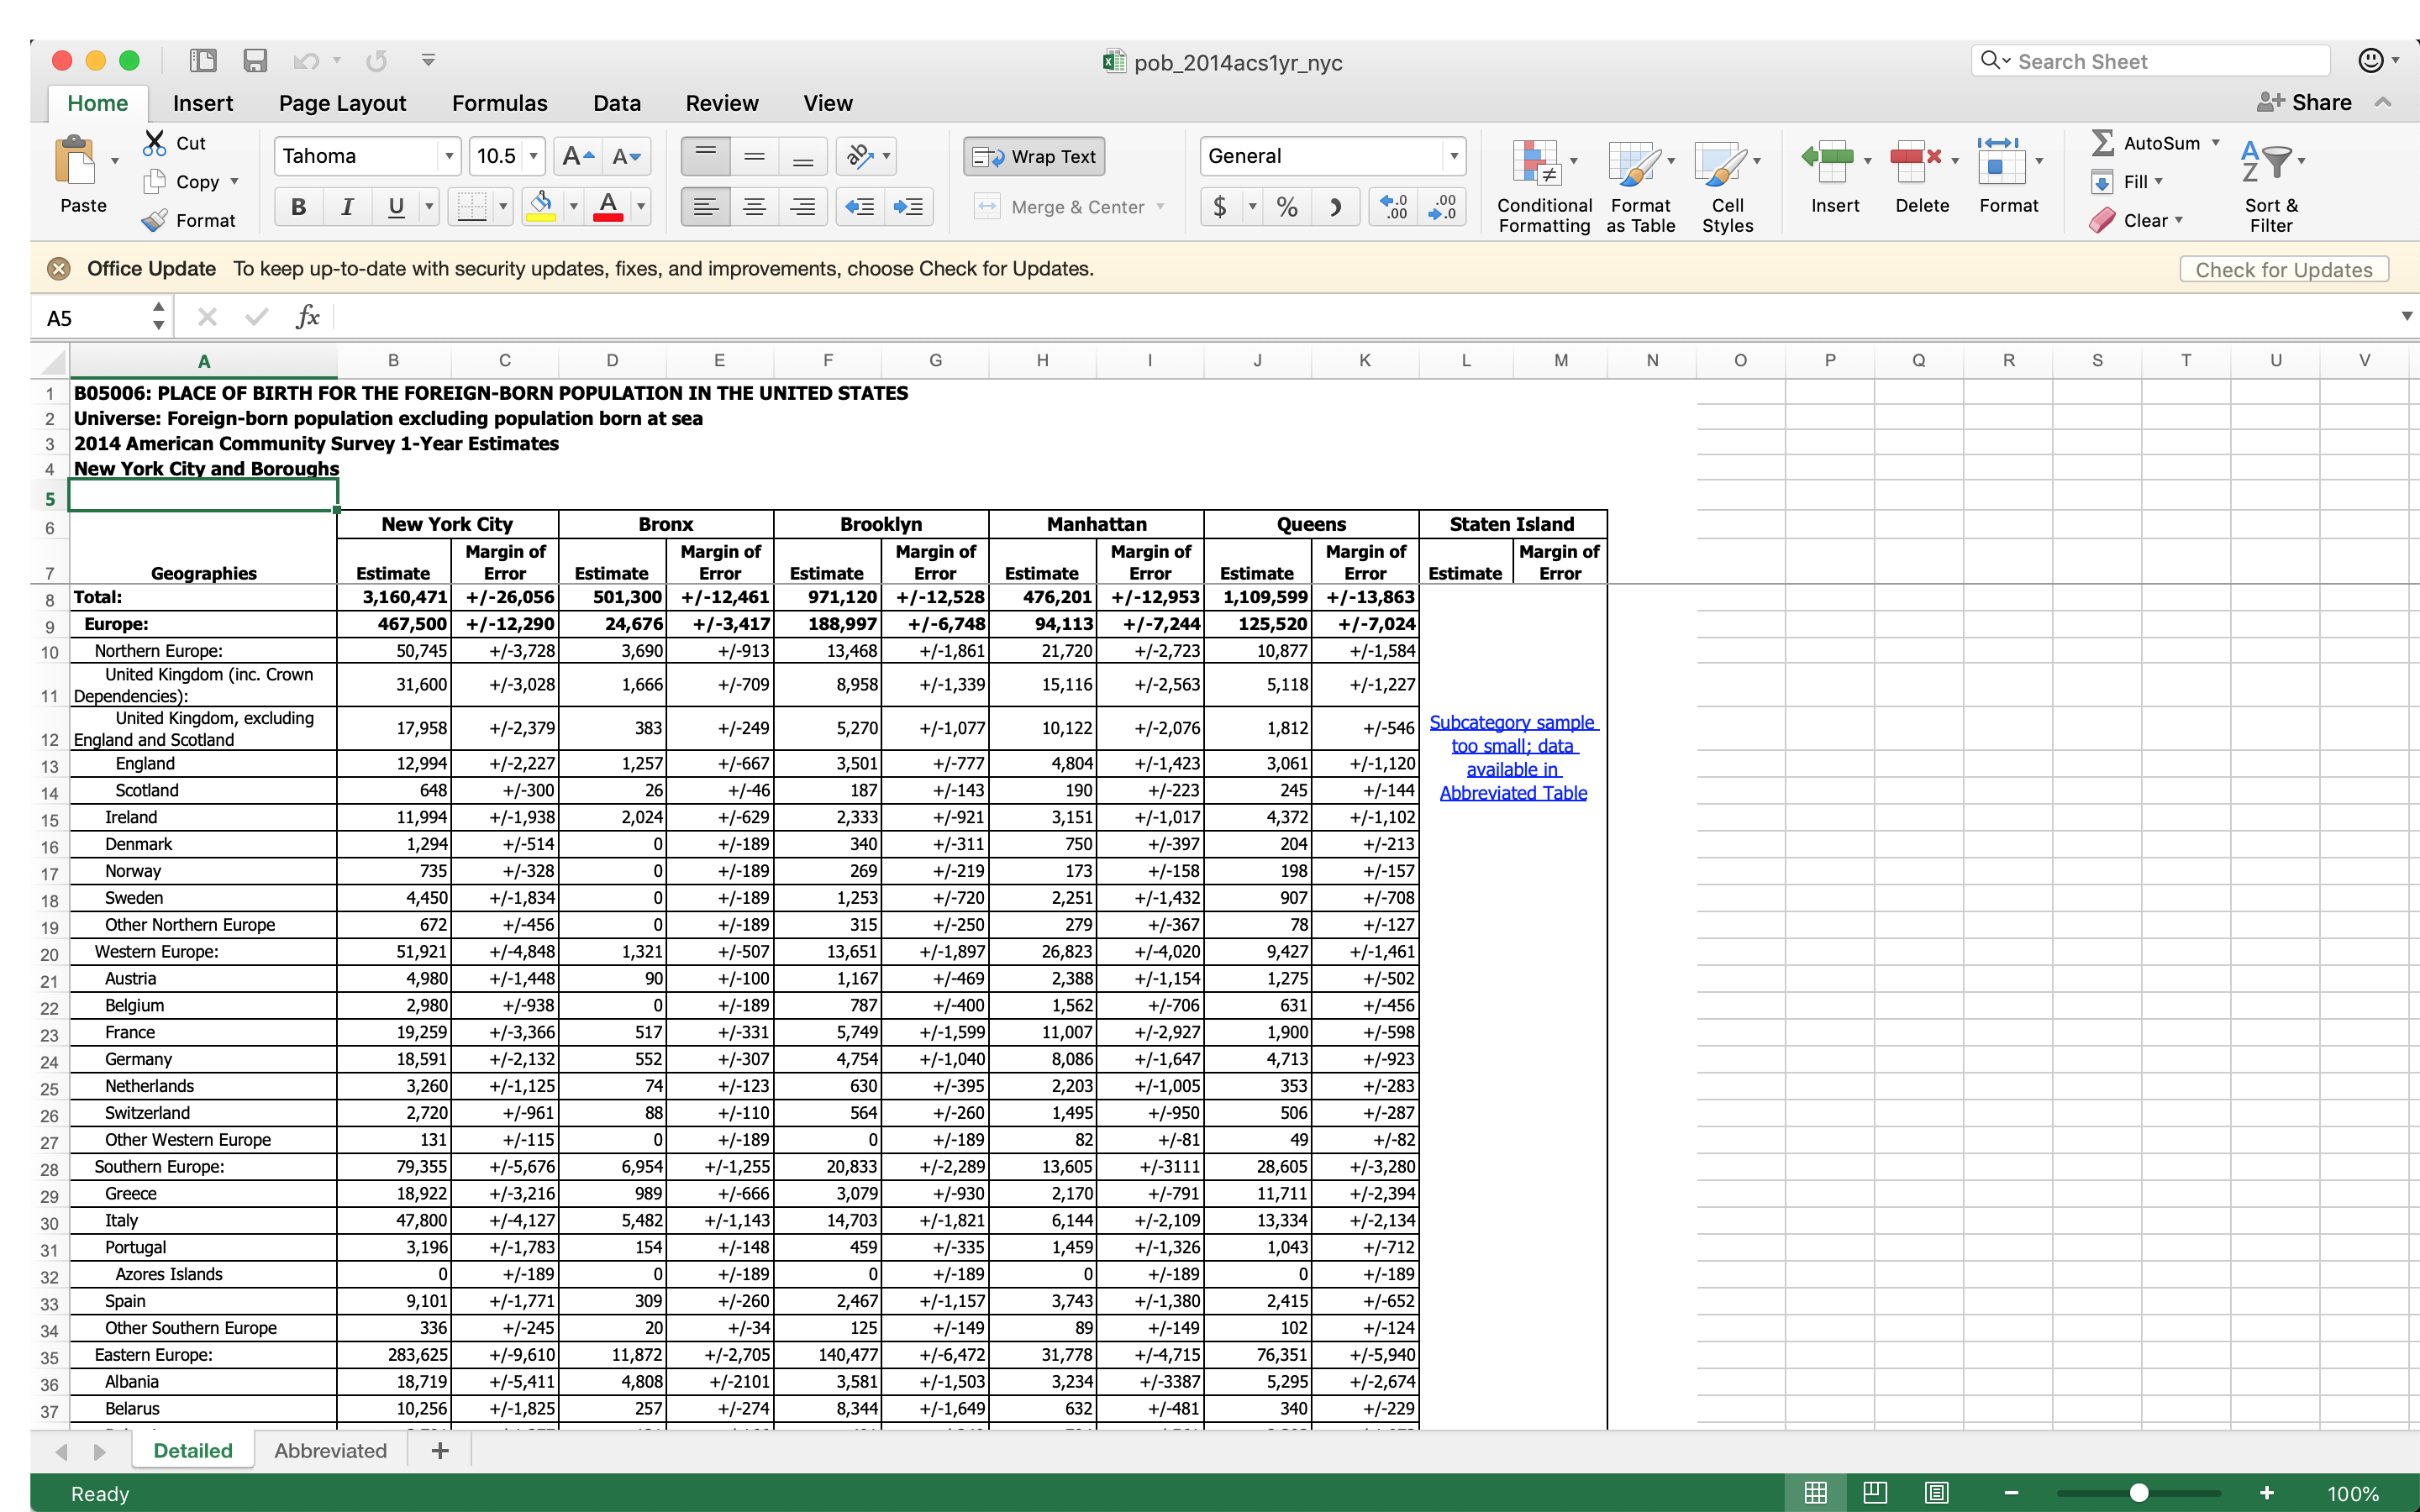Screen dimensions: 2420x1512
Task: Click the Save floppy disk icon
Action: pyautogui.click(x=255, y=60)
